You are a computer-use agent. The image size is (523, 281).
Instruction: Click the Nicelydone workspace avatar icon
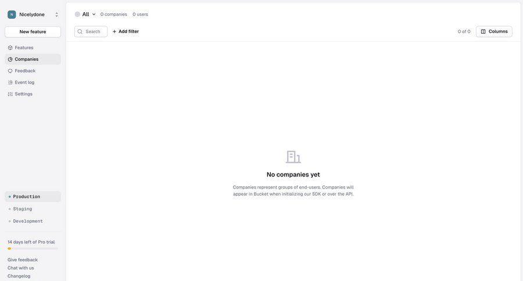12,15
